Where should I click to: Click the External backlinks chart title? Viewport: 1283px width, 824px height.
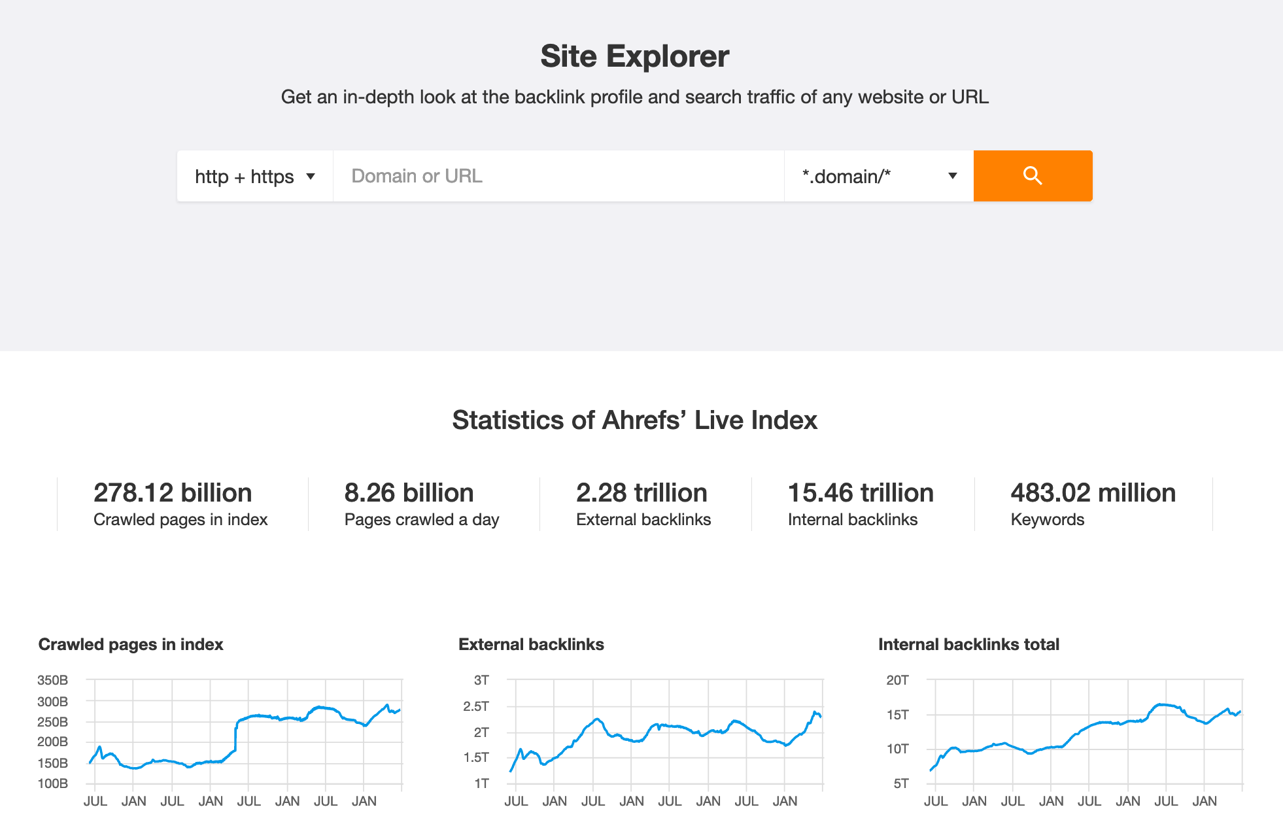(531, 644)
